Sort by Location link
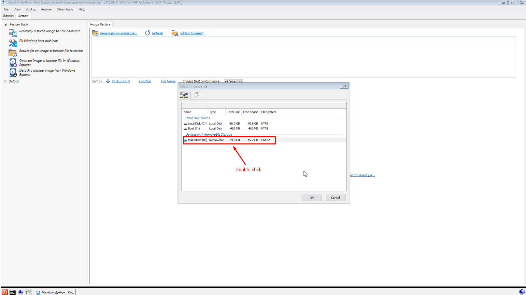The image size is (526, 295). (145, 81)
